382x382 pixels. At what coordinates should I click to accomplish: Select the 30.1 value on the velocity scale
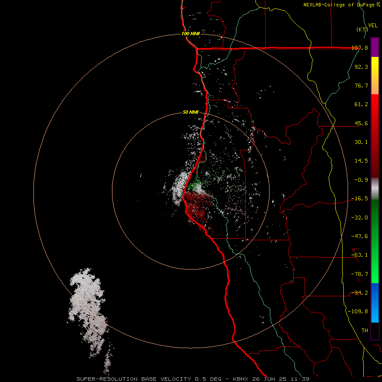361,142
